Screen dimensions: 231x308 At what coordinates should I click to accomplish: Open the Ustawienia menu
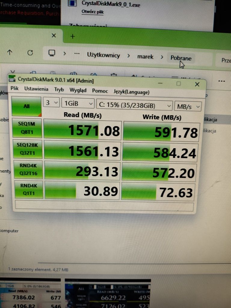click(x=36, y=89)
